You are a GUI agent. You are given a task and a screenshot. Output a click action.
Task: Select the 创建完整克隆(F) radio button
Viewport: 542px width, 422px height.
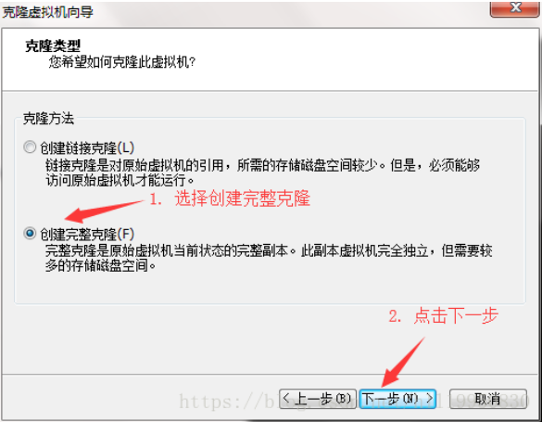pyautogui.click(x=30, y=233)
